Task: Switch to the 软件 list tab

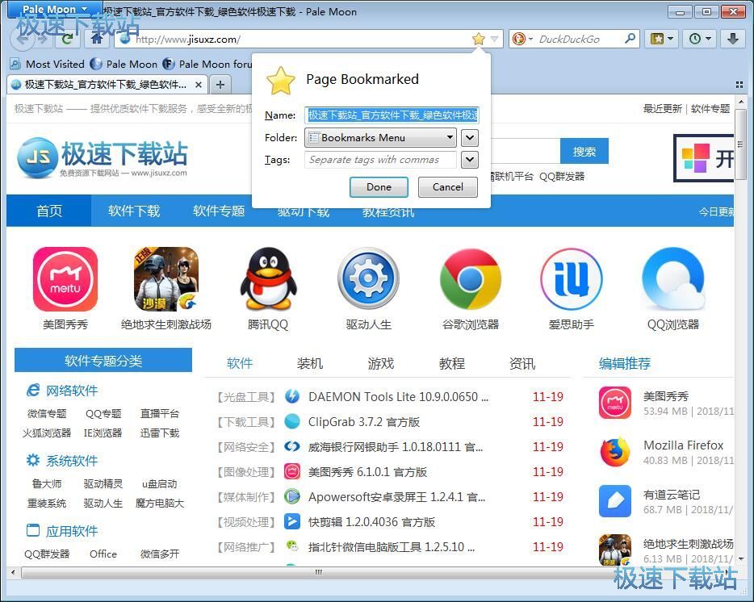Action: 240,363
